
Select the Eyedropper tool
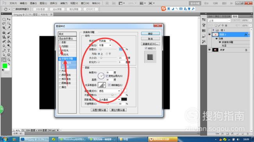9,28
